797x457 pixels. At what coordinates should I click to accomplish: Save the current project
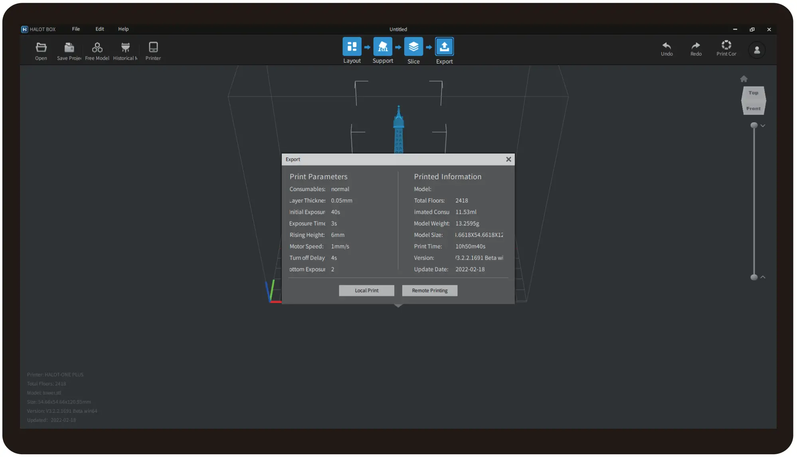(69, 50)
